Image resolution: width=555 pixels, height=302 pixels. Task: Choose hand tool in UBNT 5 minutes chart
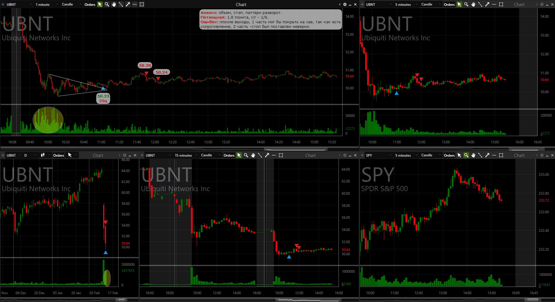point(473,4)
